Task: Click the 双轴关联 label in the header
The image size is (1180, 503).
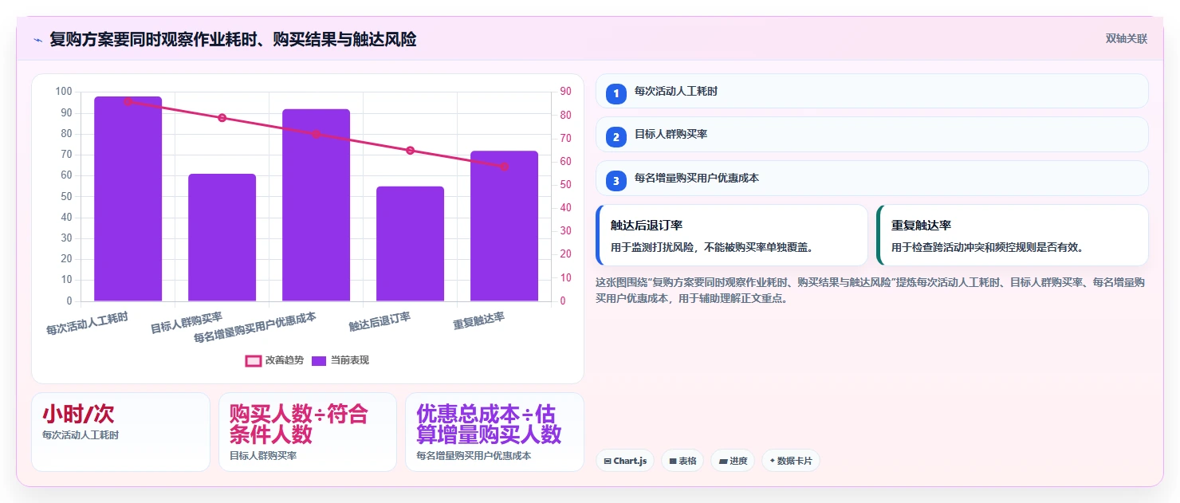Action: (x=1126, y=39)
